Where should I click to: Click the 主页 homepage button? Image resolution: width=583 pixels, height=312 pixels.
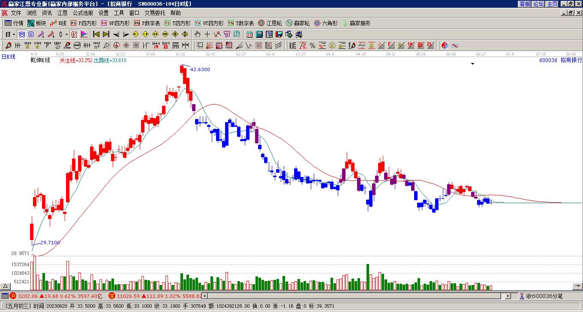[552, 4]
